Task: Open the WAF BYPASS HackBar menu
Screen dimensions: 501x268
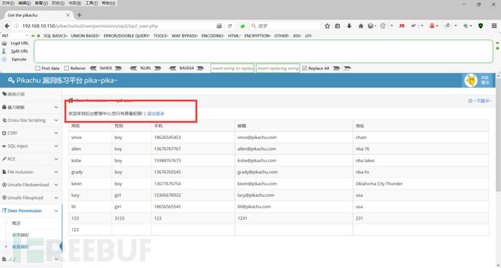Action: coord(184,35)
